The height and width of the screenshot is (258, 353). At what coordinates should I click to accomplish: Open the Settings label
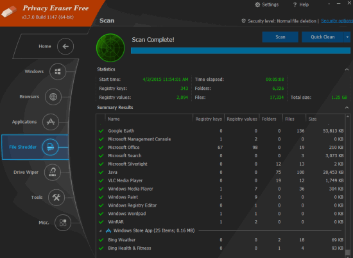pos(270,4)
